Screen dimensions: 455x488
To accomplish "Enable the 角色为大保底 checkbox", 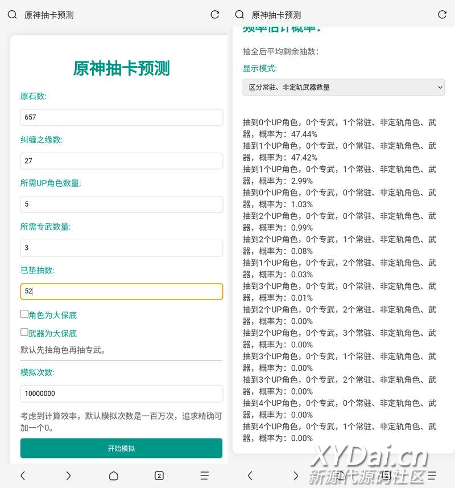I will coord(24,314).
